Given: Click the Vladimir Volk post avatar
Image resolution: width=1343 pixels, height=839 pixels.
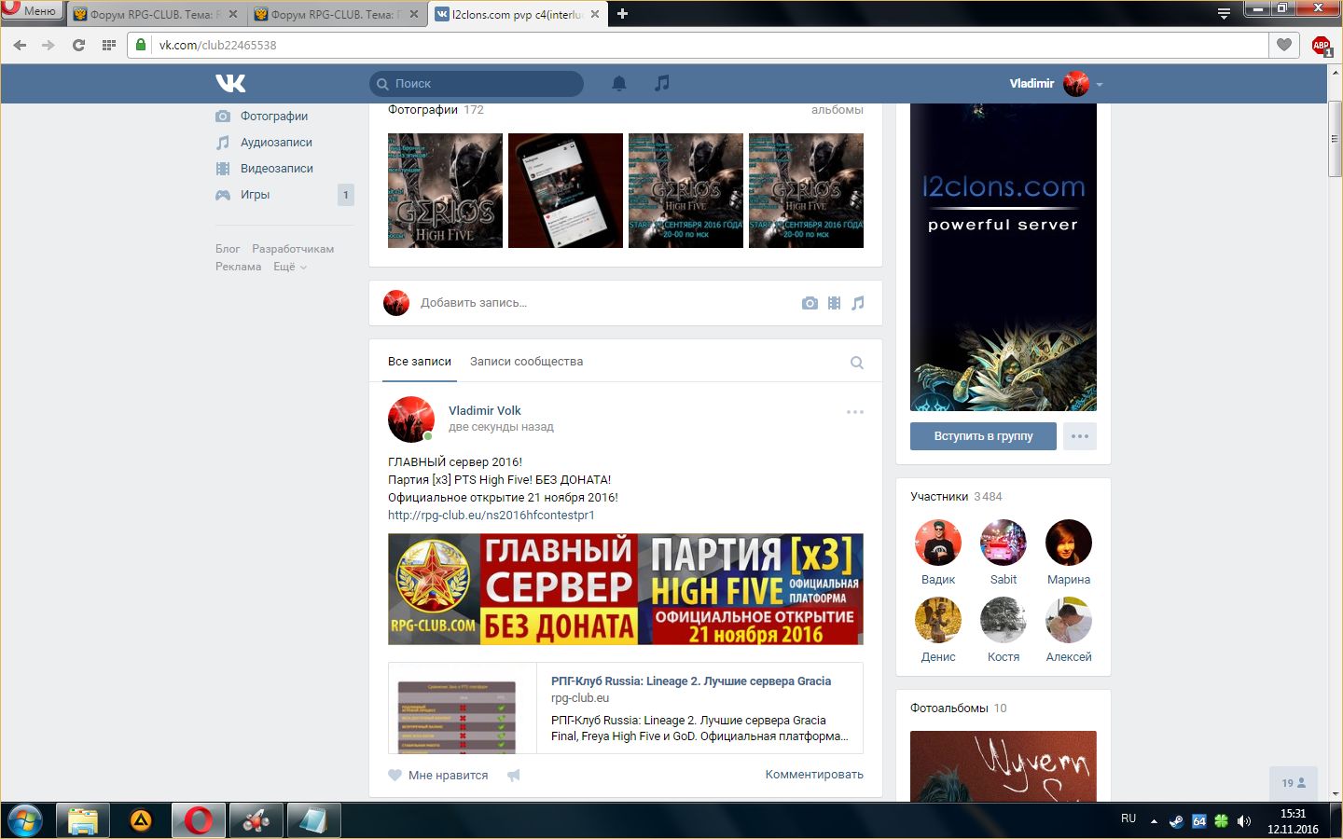Looking at the screenshot, I should [411, 419].
